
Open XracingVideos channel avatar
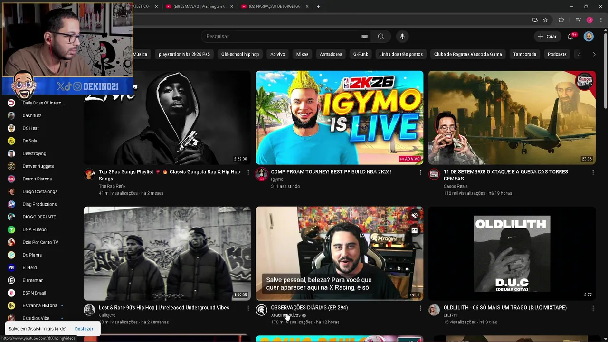[x=262, y=310]
